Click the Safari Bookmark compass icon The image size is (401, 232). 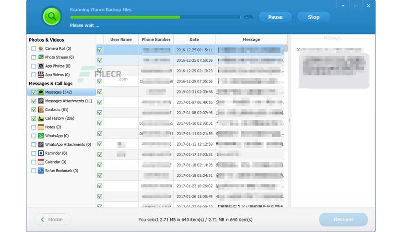coord(41,171)
